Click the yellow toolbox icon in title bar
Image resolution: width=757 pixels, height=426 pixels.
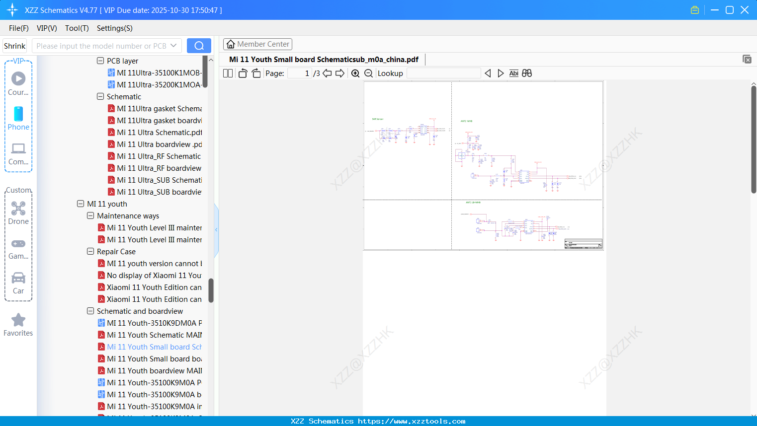tap(695, 10)
